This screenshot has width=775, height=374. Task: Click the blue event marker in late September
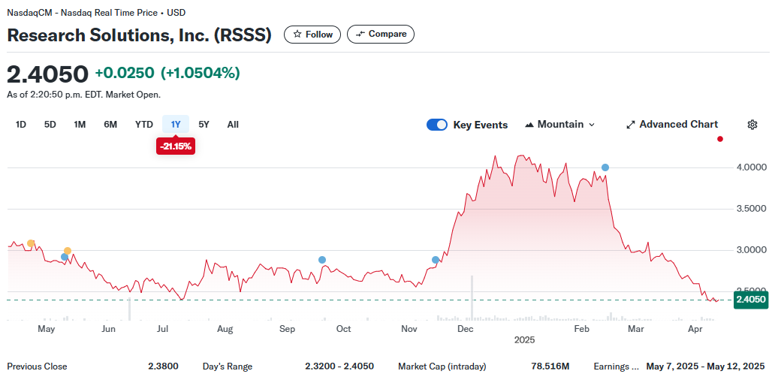pyautogui.click(x=322, y=260)
